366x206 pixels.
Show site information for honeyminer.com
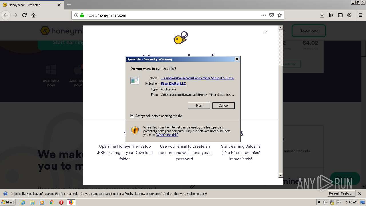click(76, 15)
